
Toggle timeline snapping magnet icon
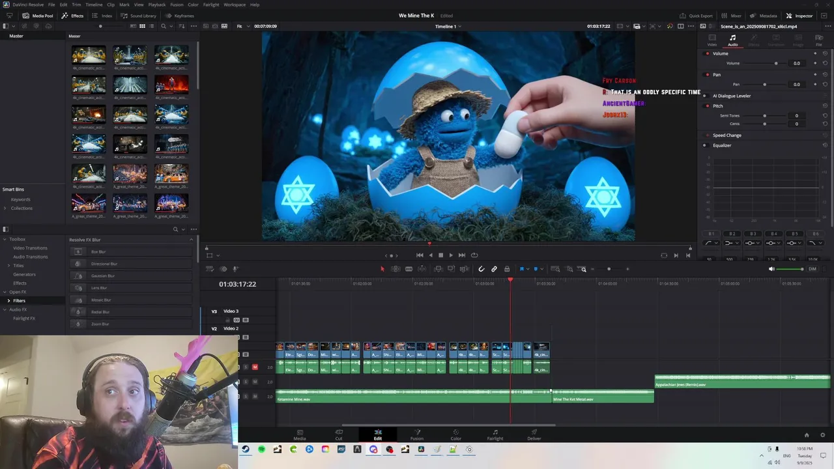[482, 269]
